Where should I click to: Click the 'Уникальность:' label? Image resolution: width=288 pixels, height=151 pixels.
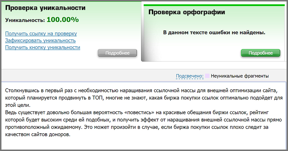pos(25,20)
